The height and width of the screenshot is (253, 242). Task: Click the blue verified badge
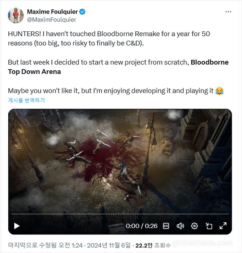coord(82,12)
